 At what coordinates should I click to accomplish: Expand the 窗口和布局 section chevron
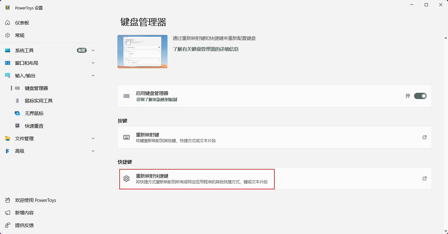coord(93,63)
